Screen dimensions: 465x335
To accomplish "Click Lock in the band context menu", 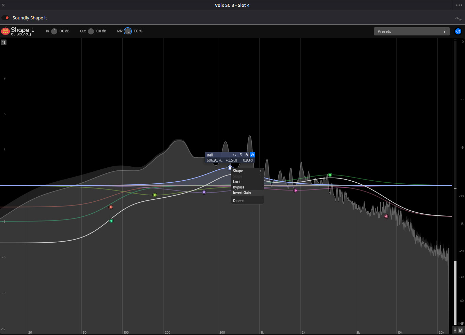I will [x=237, y=182].
